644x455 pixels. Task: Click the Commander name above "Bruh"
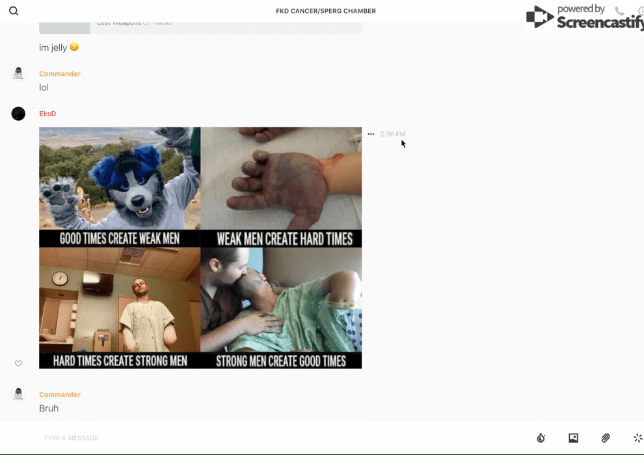(x=60, y=395)
